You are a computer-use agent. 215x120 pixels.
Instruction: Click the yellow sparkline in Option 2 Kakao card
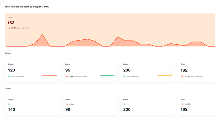[172, 105]
